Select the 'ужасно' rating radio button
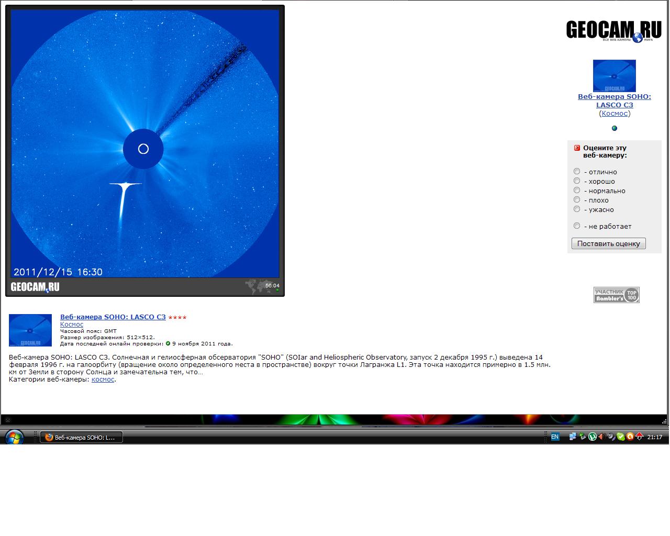Image resolution: width=670 pixels, height=536 pixels. [577, 209]
